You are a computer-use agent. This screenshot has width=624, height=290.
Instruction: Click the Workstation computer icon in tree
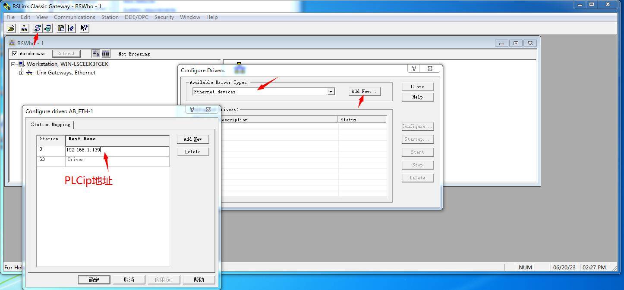pos(21,64)
